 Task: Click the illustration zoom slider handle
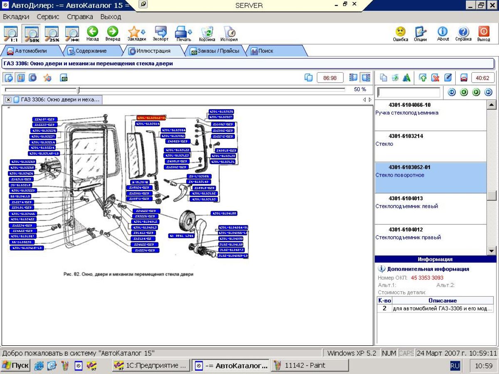[78, 90]
